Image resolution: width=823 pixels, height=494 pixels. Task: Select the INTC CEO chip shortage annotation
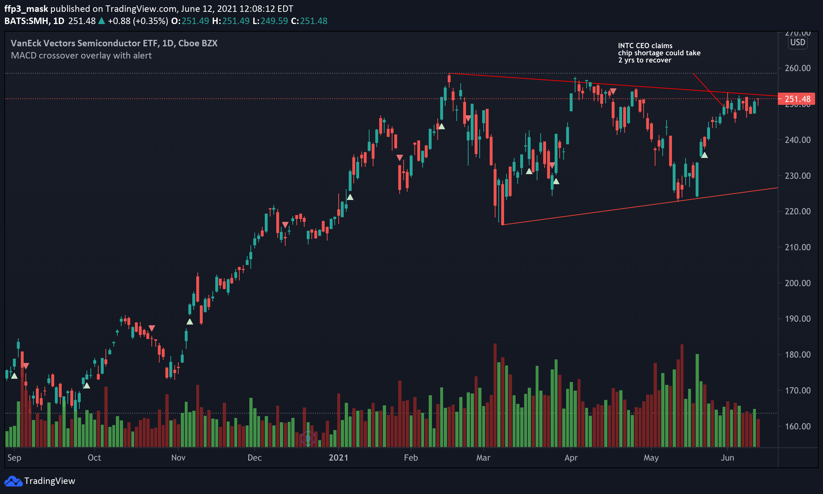point(659,53)
